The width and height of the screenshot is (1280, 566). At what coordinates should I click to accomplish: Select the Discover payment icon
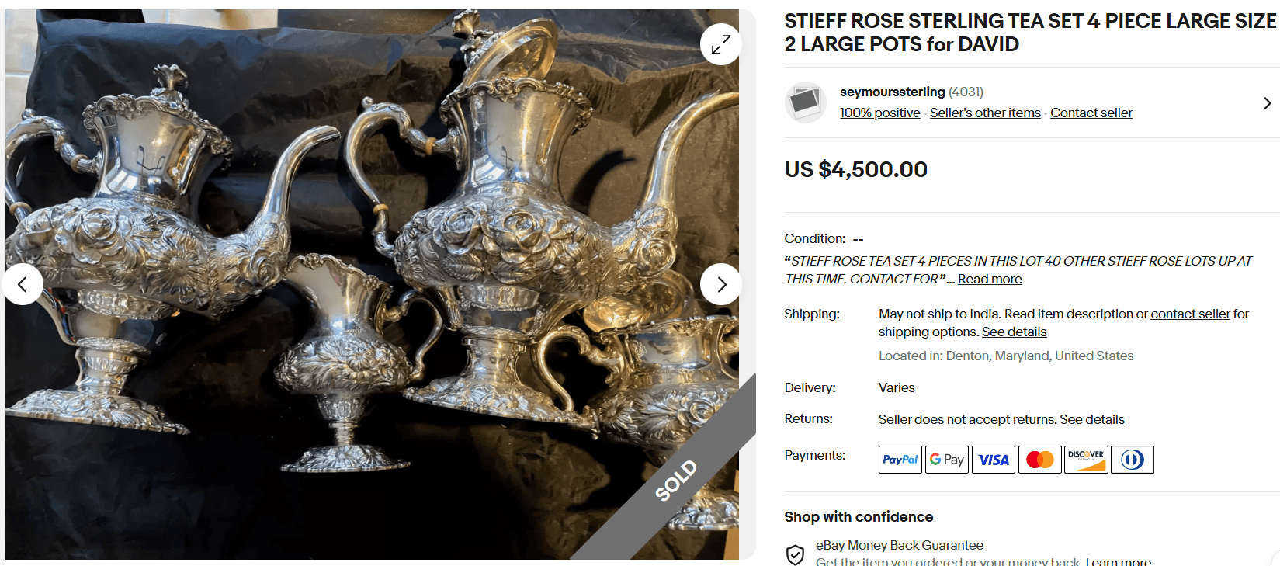pyautogui.click(x=1086, y=459)
